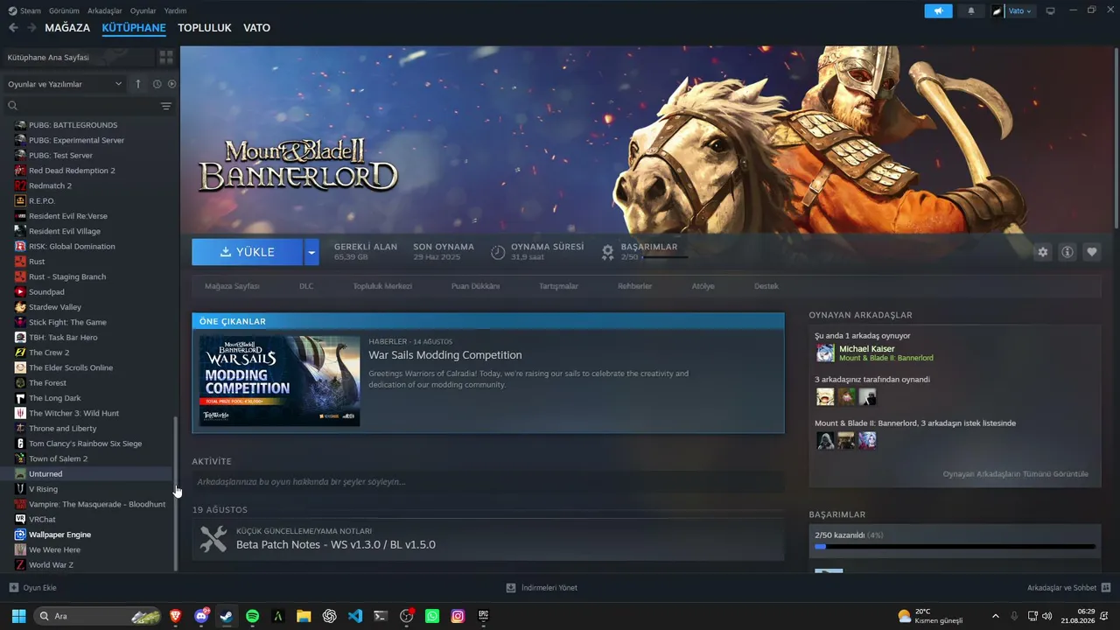The height and width of the screenshot is (630, 1120).
Task: Open the Yardım menu
Action: point(176,11)
